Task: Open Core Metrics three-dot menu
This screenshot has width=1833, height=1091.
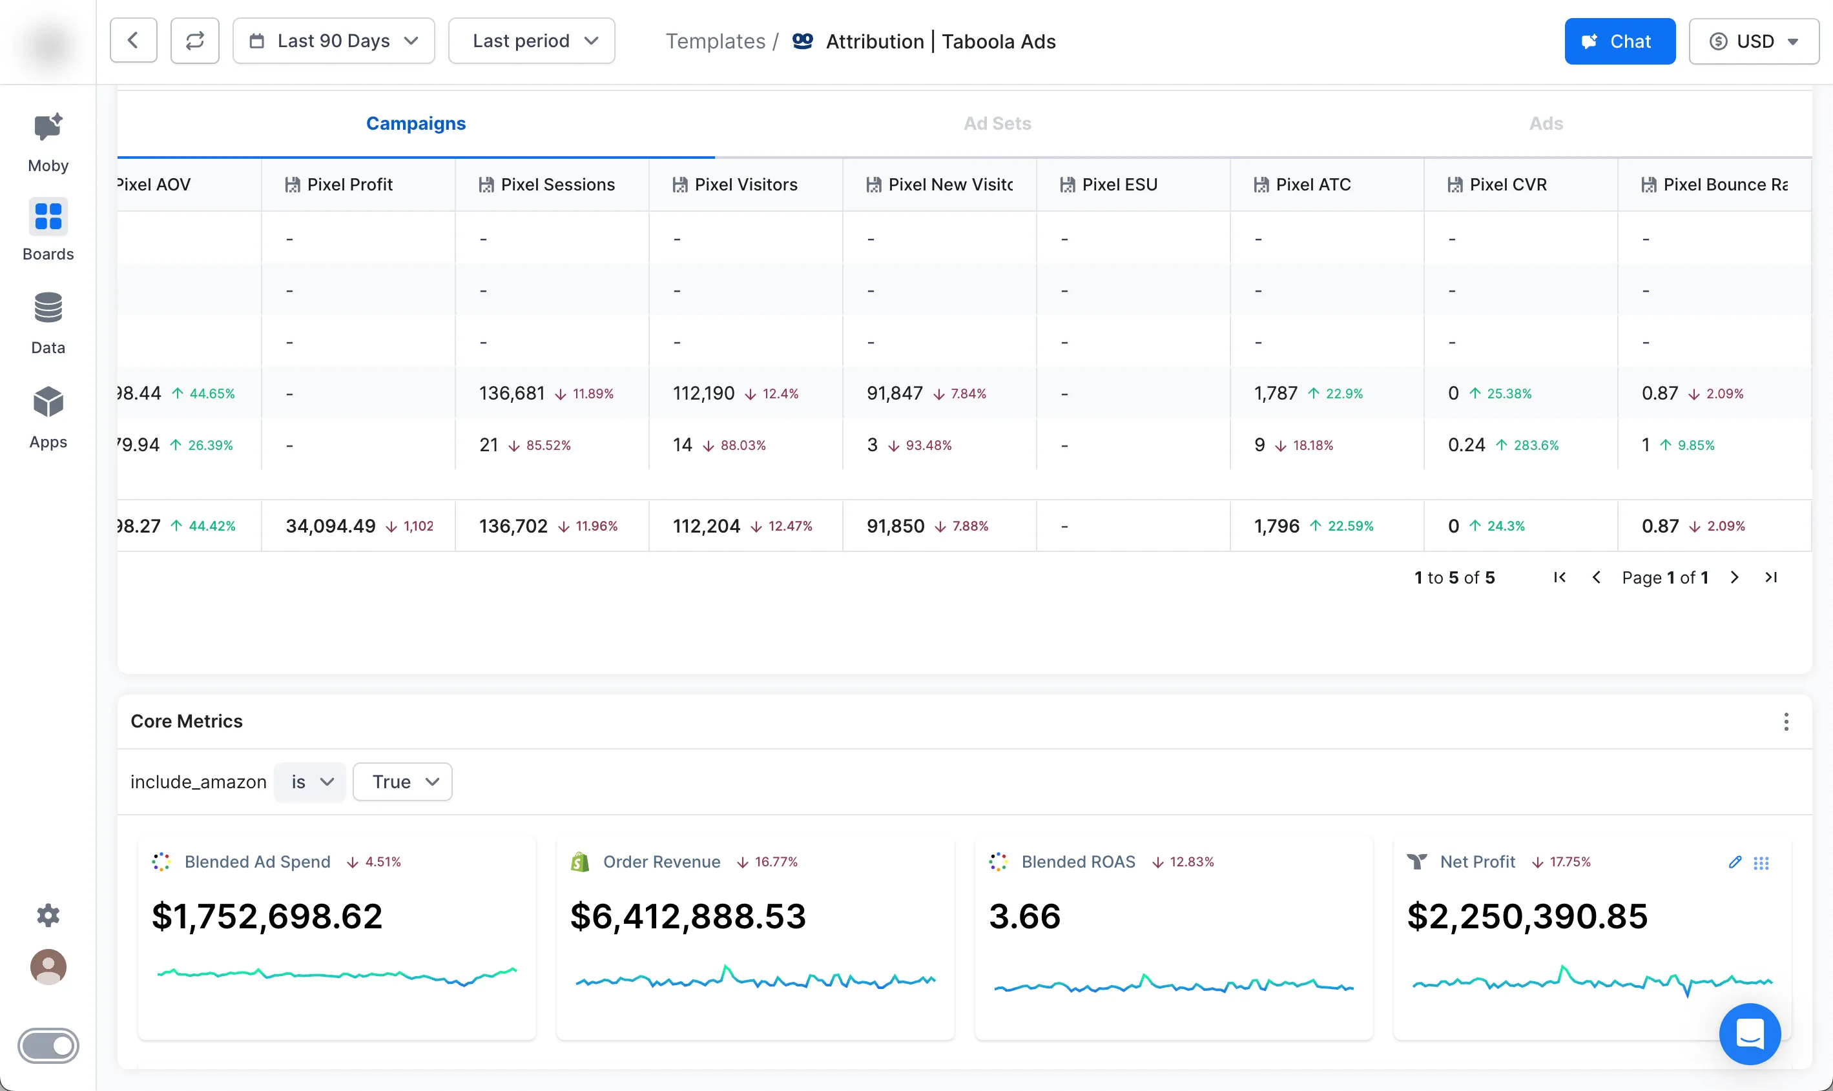Action: 1786,722
